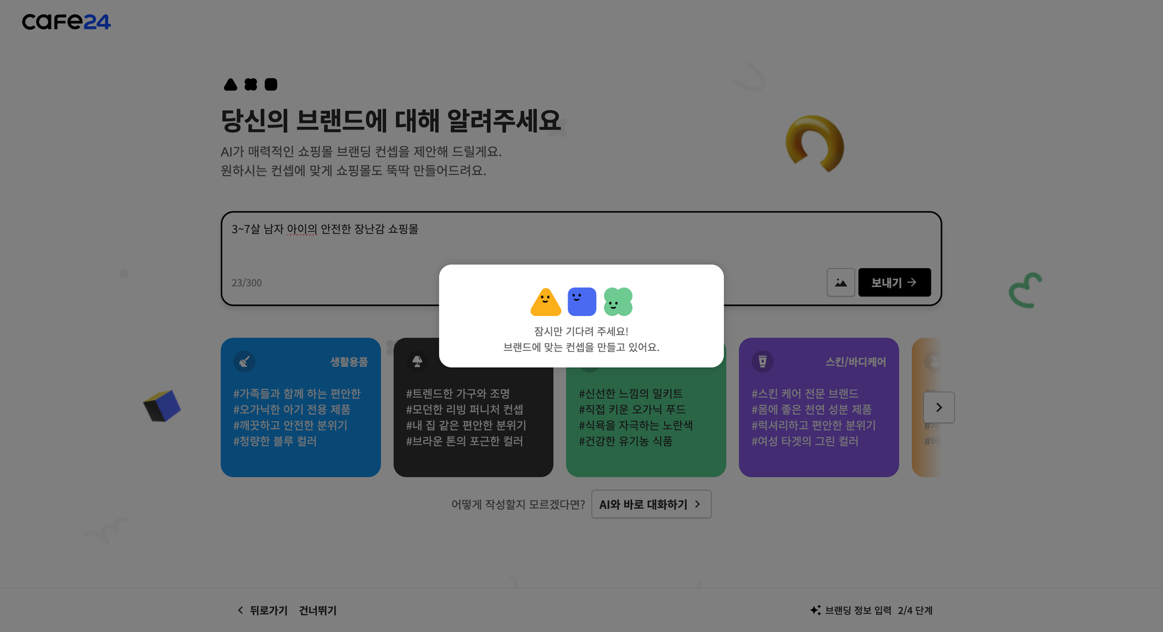Click 건너뛰기 to skip this step
This screenshot has height=632, width=1163.
click(317, 610)
